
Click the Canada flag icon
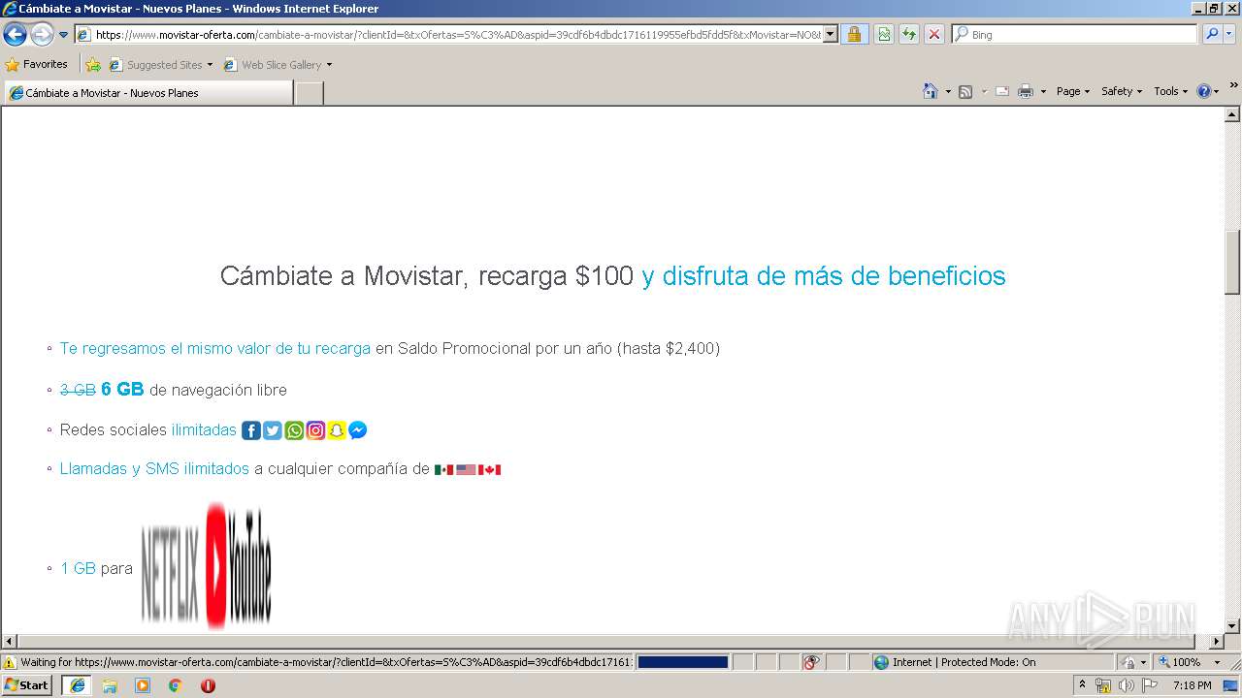(x=490, y=469)
